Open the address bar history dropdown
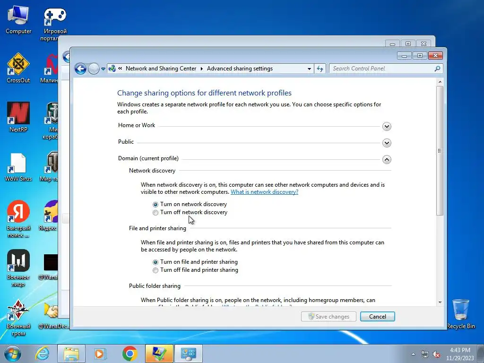This screenshot has height=363, width=484. click(x=309, y=69)
